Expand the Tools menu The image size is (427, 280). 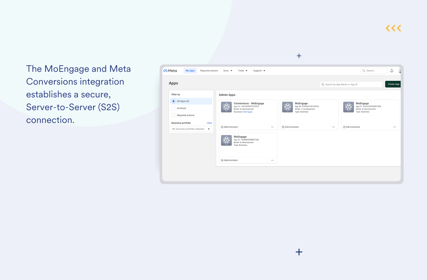pyautogui.click(x=242, y=70)
